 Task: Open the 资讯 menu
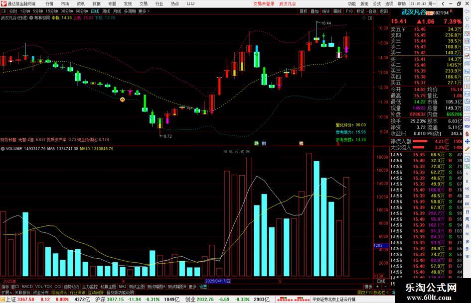click(x=81, y=3)
